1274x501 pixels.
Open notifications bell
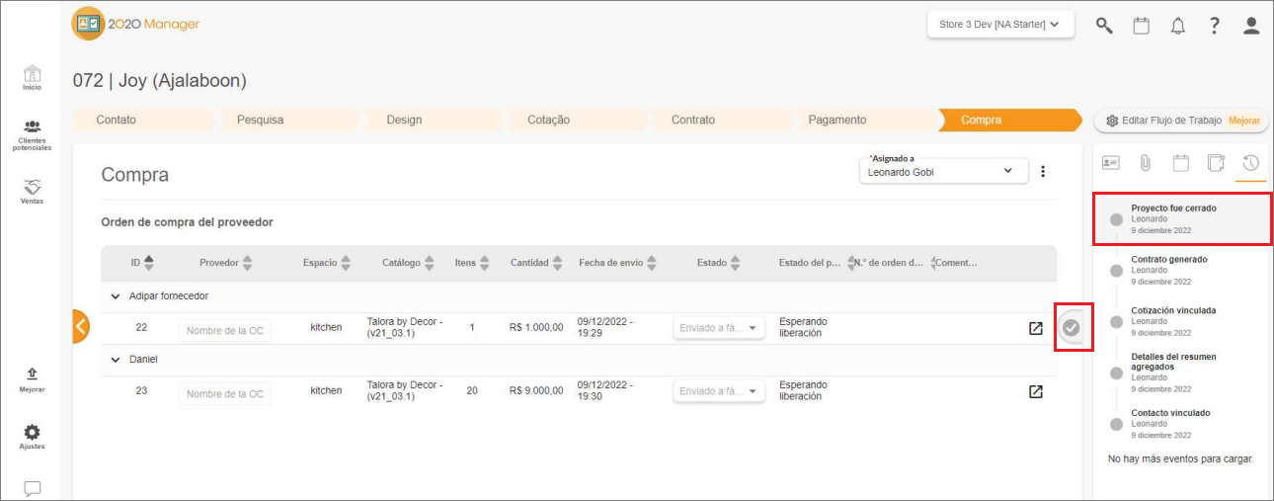click(x=1177, y=27)
